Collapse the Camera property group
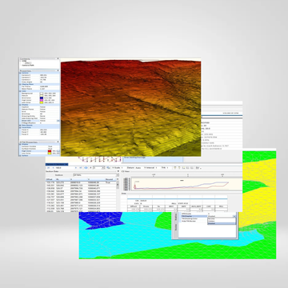Screen dimensions: 288x288 pos(20,73)
